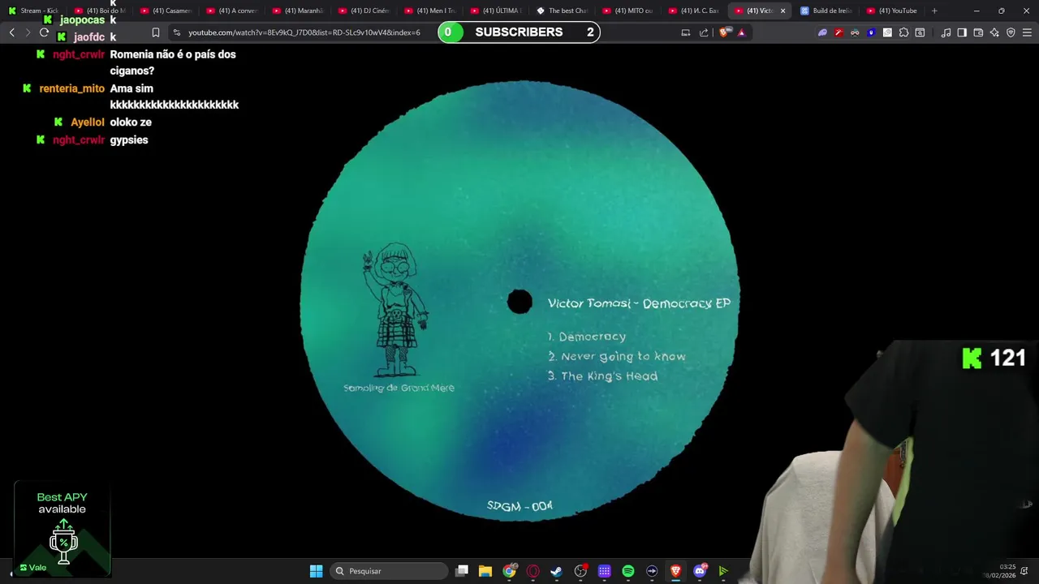Open the masked face extension

pos(855,32)
